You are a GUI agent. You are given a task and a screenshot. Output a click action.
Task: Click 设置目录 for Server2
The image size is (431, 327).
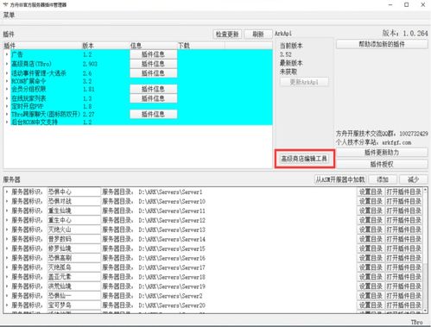(371, 296)
